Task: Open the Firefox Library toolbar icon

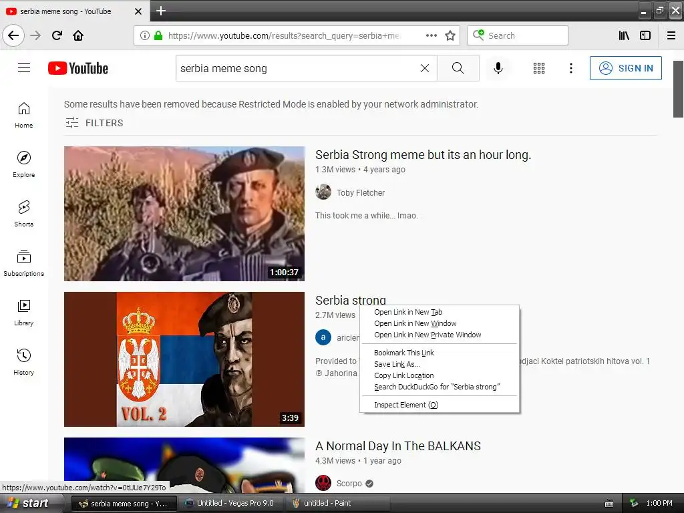Action: pyautogui.click(x=624, y=35)
